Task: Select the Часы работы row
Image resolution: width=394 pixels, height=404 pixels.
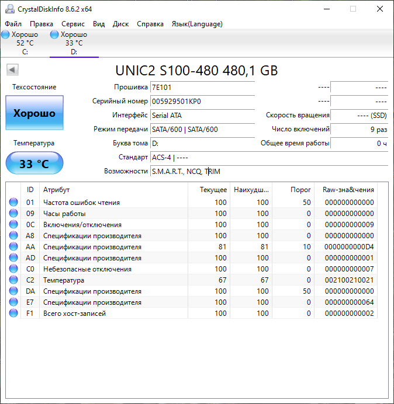Action: [x=192, y=213]
